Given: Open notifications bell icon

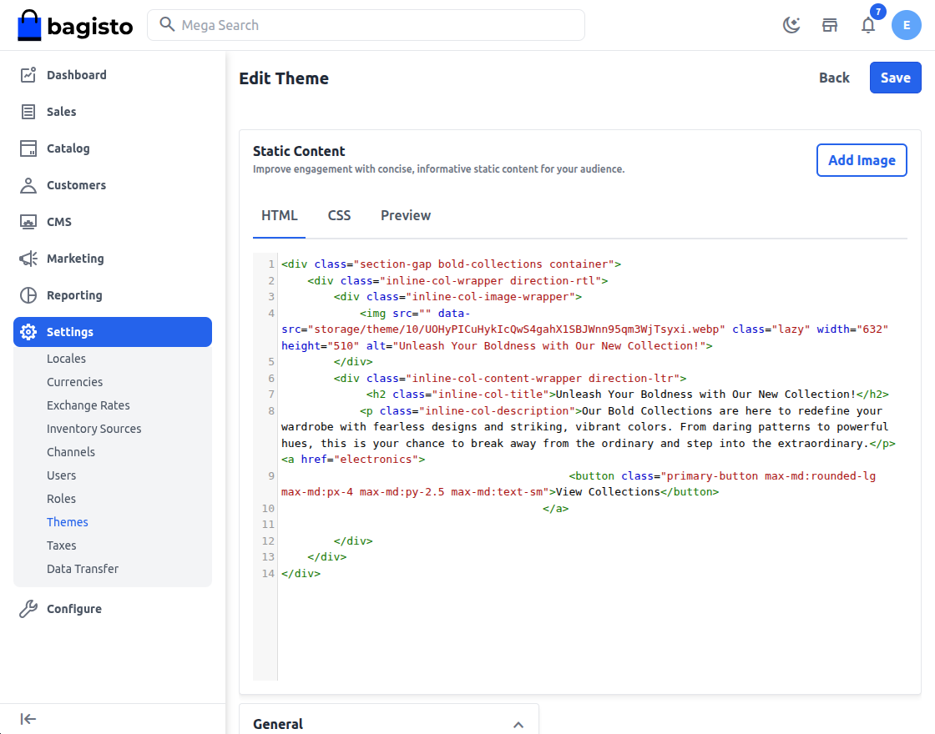Looking at the screenshot, I should 868,25.
